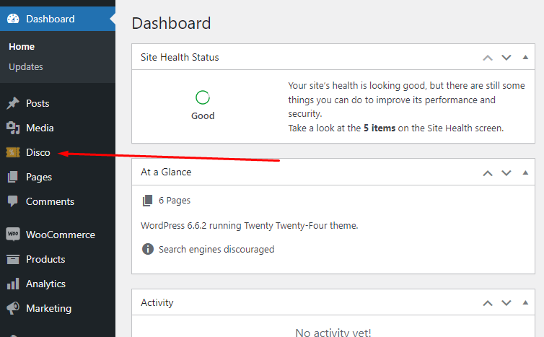Follow the Site Health screen link
Screen dimensions: 544x337
450,128
